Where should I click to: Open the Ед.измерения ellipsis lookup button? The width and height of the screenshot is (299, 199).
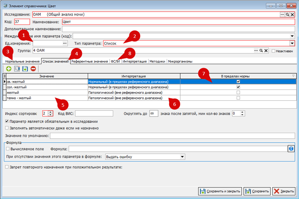[65, 44]
